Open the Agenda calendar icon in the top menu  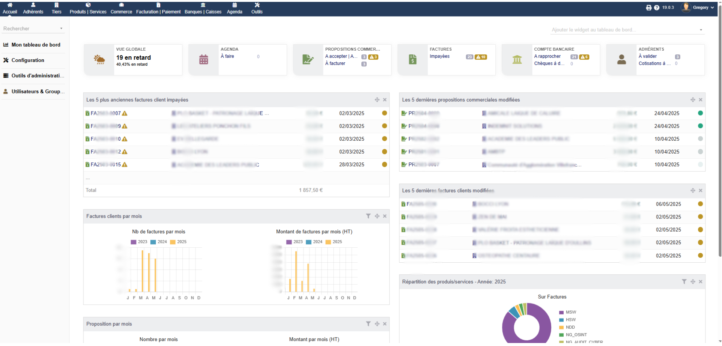[x=234, y=5]
